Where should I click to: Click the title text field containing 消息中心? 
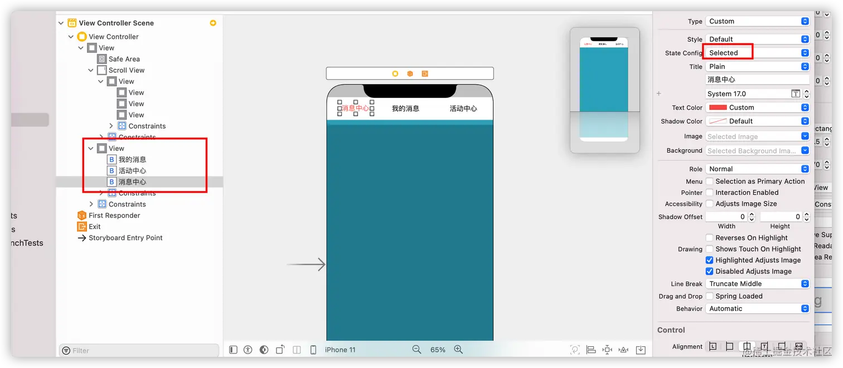click(757, 80)
